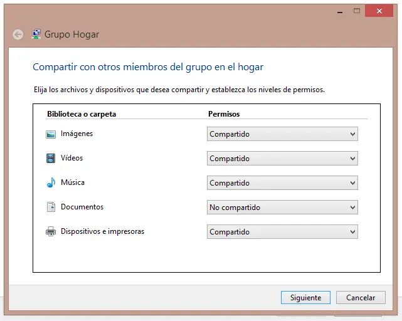Click the Grupo Hogar window title
The width and height of the screenshot is (402, 321).
(x=71, y=34)
